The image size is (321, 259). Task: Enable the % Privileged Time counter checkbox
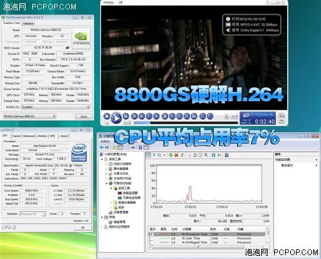tap(152, 242)
